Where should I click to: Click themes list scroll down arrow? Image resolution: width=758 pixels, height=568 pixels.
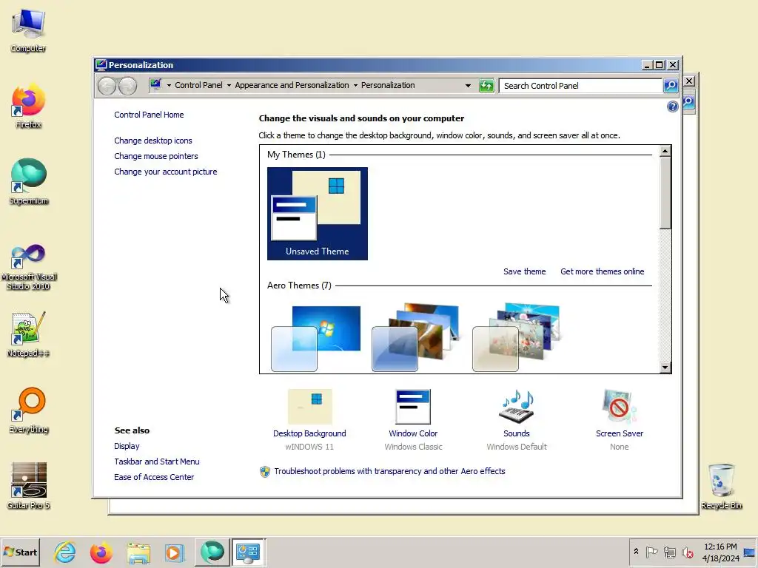tap(665, 368)
